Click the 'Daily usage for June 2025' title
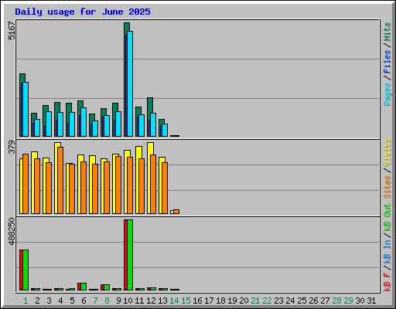The width and height of the screenshot is (396, 309). click(x=83, y=12)
